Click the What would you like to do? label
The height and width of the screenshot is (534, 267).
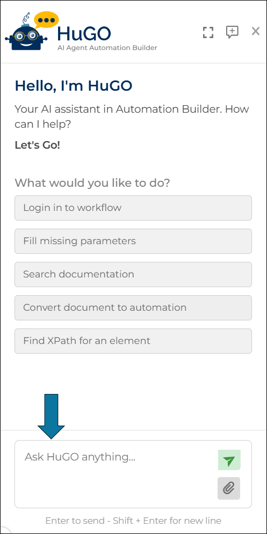[x=92, y=183]
